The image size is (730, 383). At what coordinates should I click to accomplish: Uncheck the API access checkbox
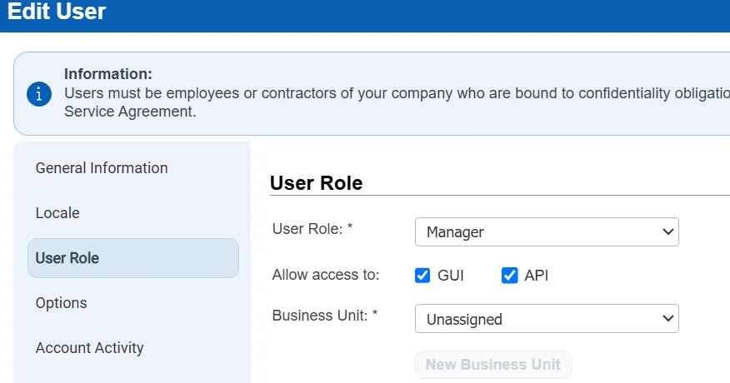509,276
